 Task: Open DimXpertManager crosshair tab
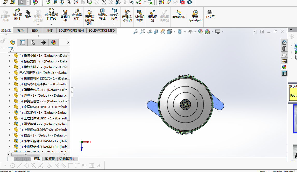coord(43,42)
